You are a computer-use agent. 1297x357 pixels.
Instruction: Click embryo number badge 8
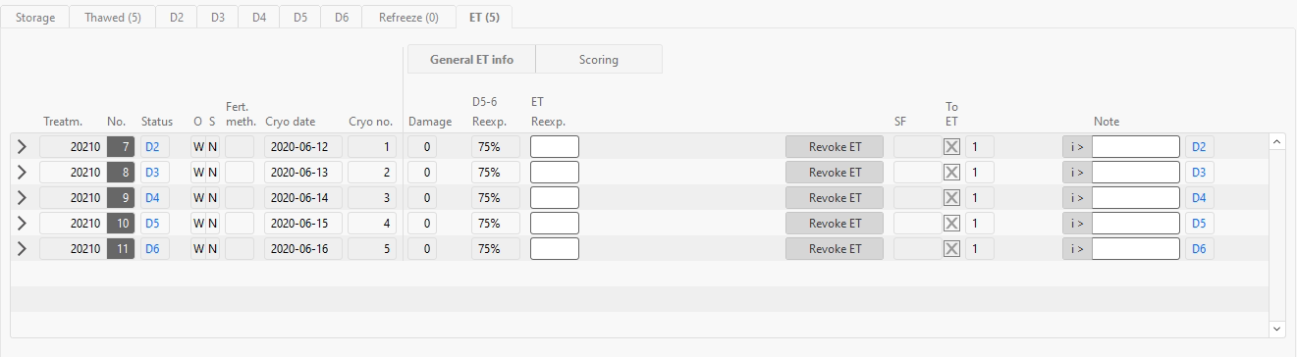point(120,173)
